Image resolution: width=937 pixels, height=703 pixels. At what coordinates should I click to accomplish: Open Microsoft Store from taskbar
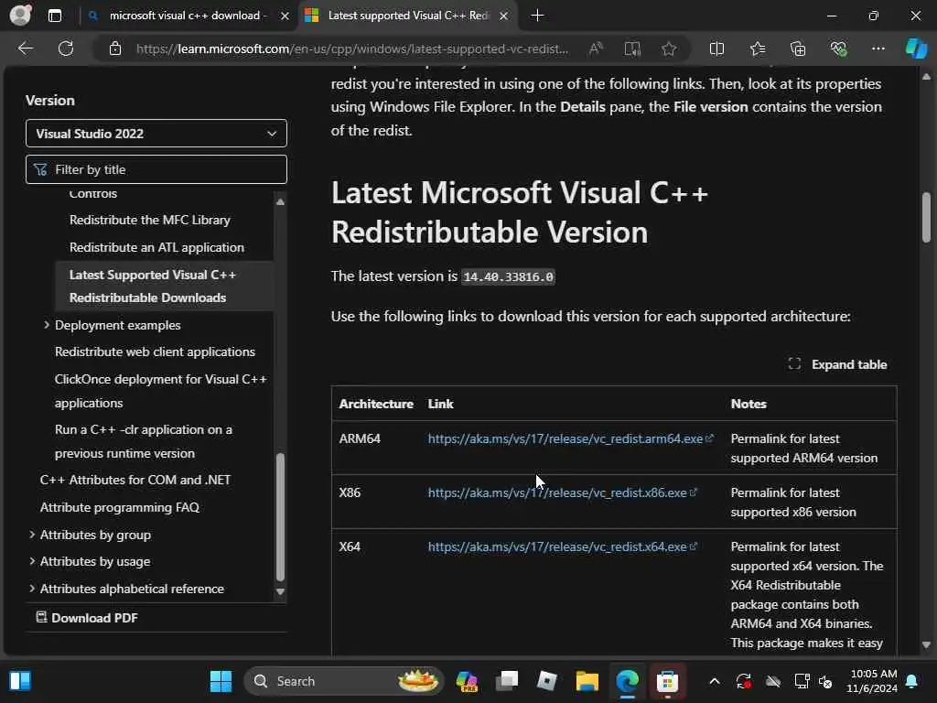(667, 681)
